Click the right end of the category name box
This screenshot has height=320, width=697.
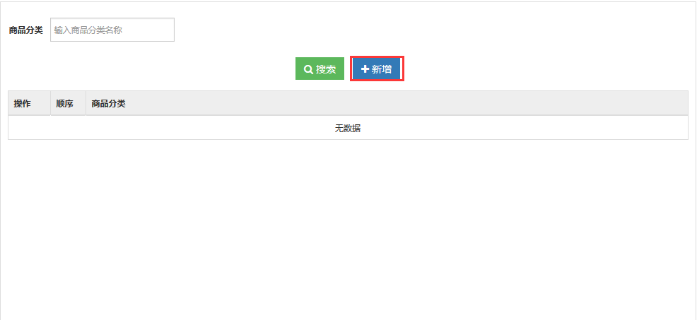coord(165,30)
